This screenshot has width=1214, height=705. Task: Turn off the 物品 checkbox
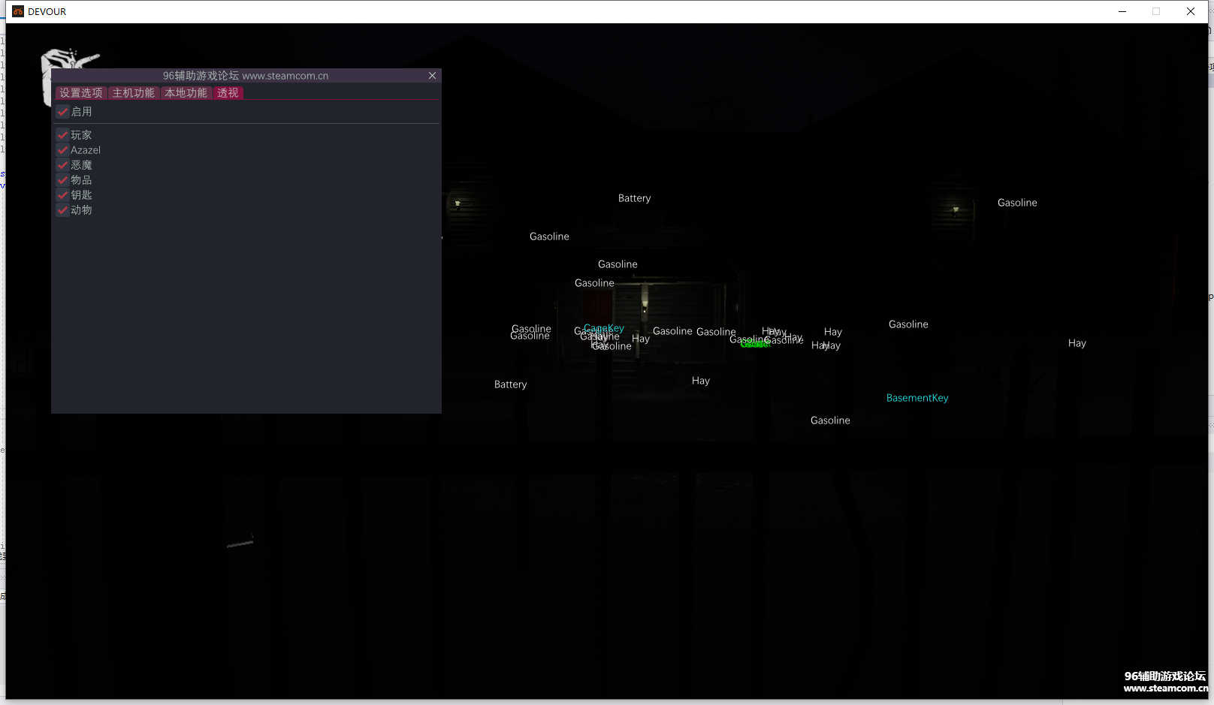tap(63, 180)
